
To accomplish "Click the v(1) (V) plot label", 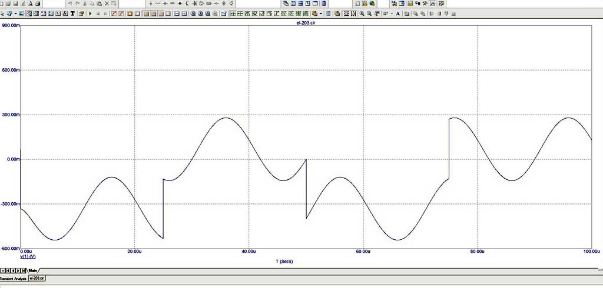I will tap(28, 257).
